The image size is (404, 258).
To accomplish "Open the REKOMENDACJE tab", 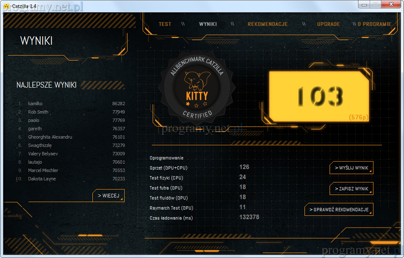I will coord(267,24).
